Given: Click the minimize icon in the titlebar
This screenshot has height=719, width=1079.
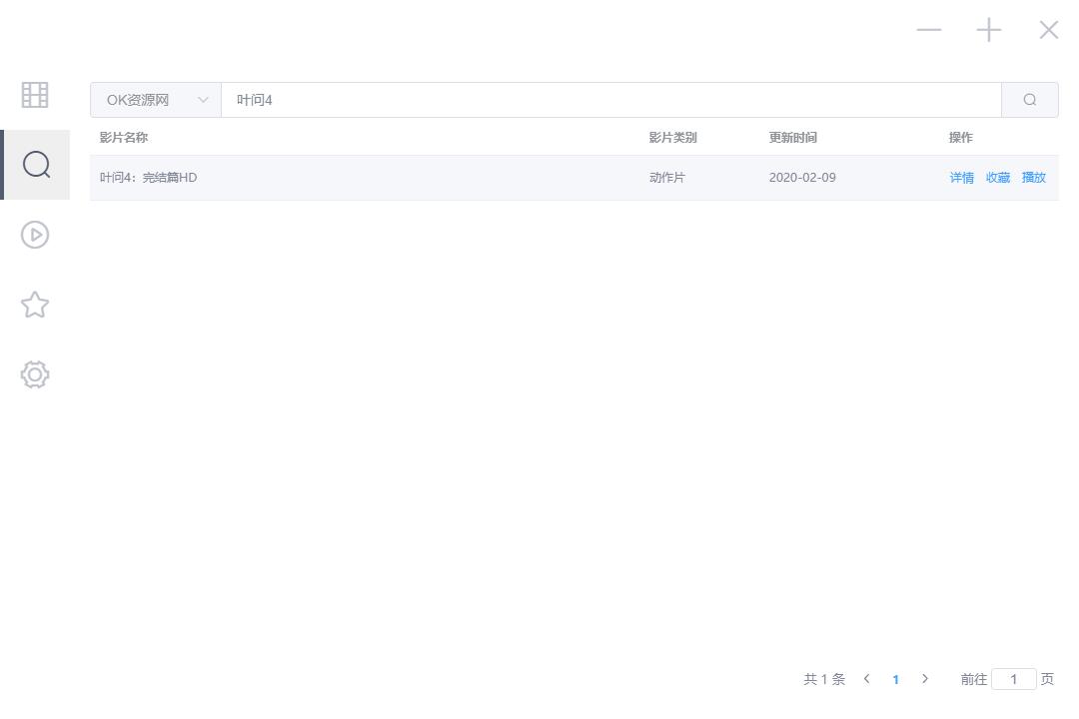Looking at the screenshot, I should point(928,30).
